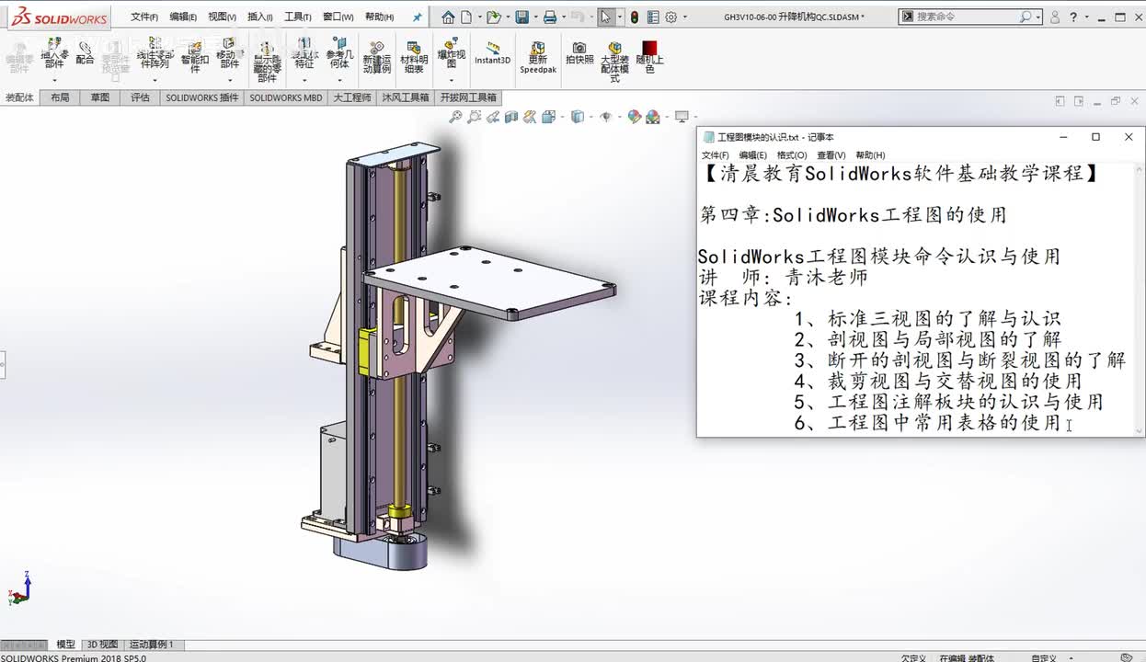Click the New document icon
Viewport: 1146px width, 662px height.
466,17
